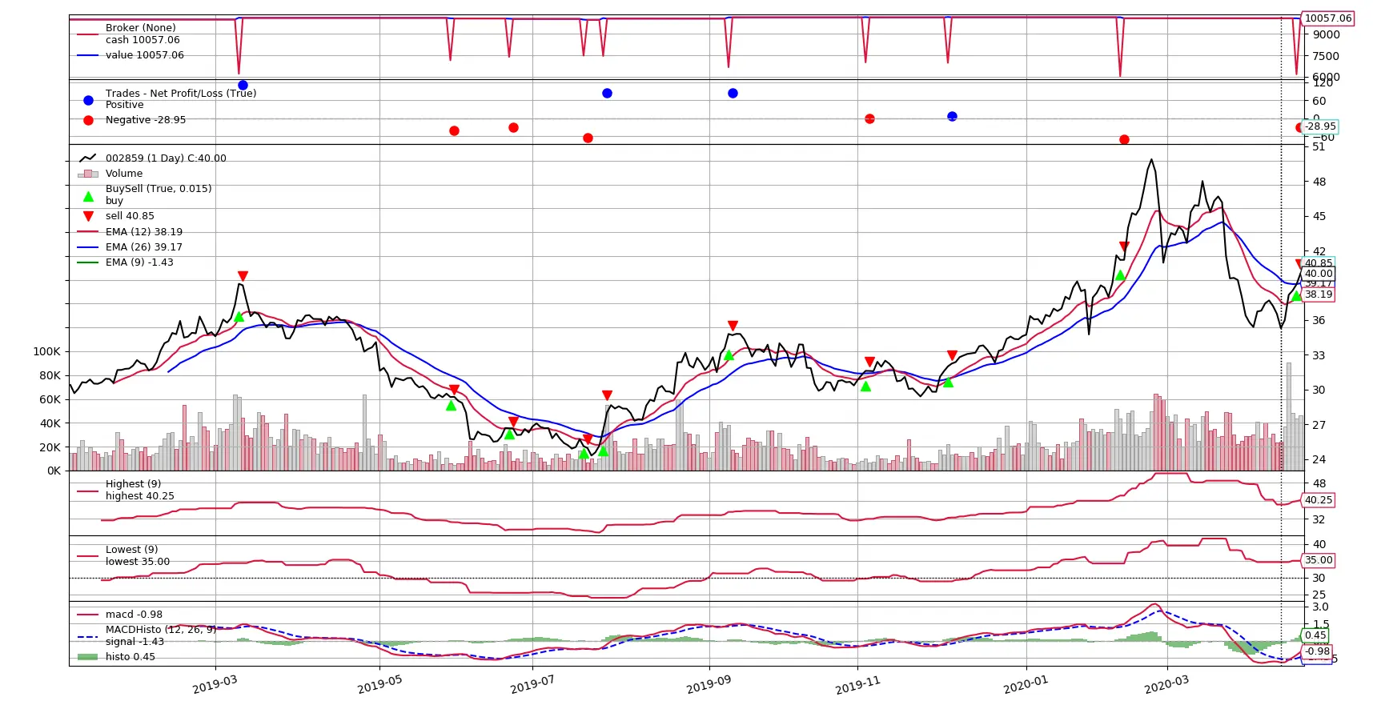Select the EMA (26) legend entry

tap(130, 247)
